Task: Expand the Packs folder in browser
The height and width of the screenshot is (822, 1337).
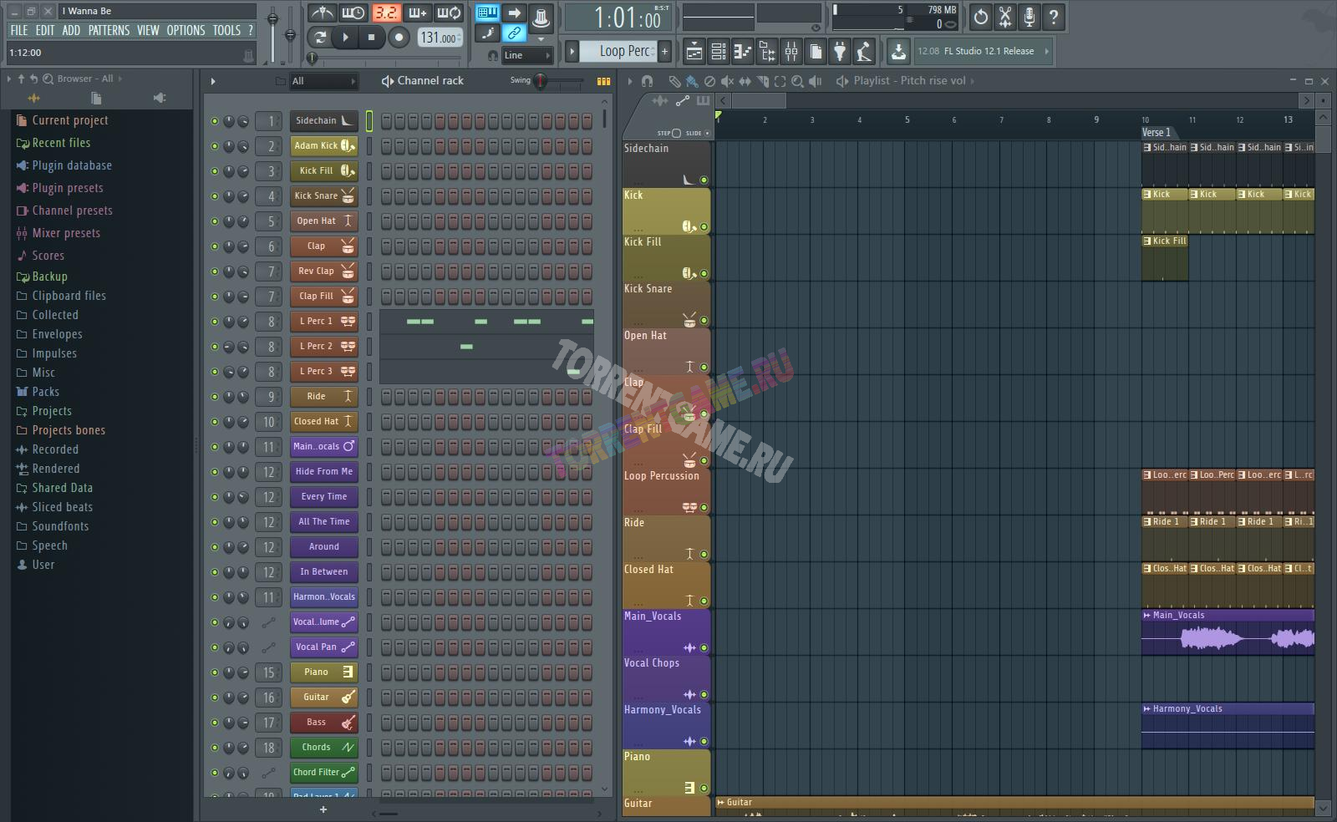Action: tap(45, 392)
